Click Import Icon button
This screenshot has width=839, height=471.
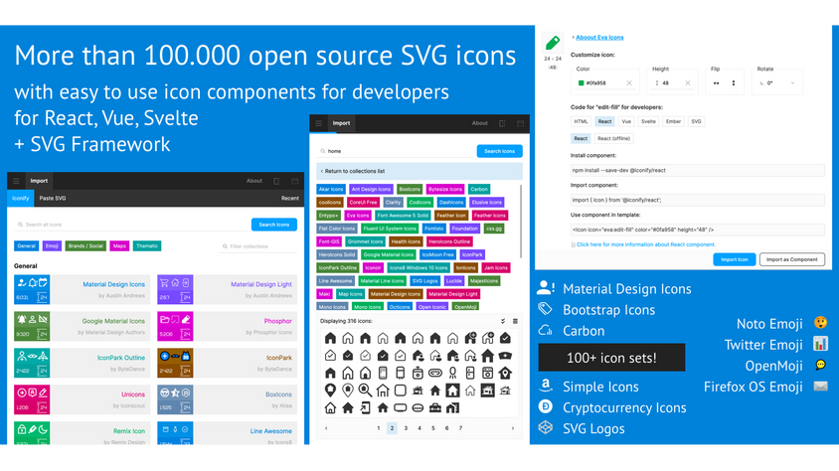point(734,259)
